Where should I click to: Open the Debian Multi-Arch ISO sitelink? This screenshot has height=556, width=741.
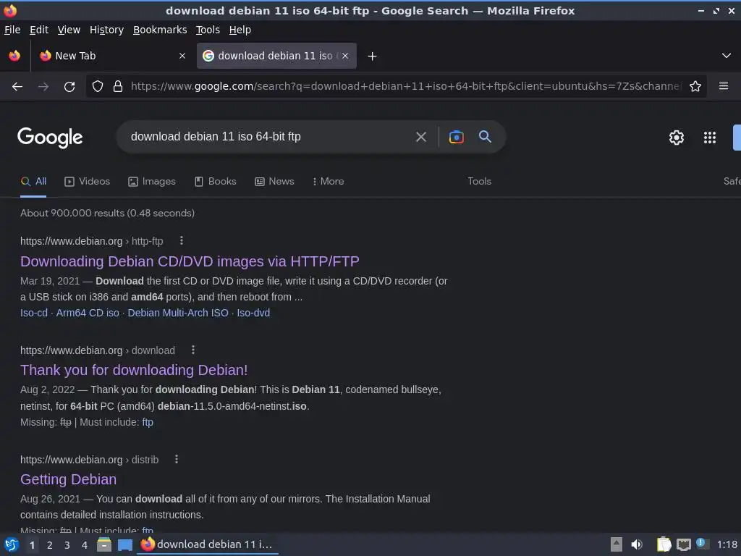pyautogui.click(x=178, y=313)
